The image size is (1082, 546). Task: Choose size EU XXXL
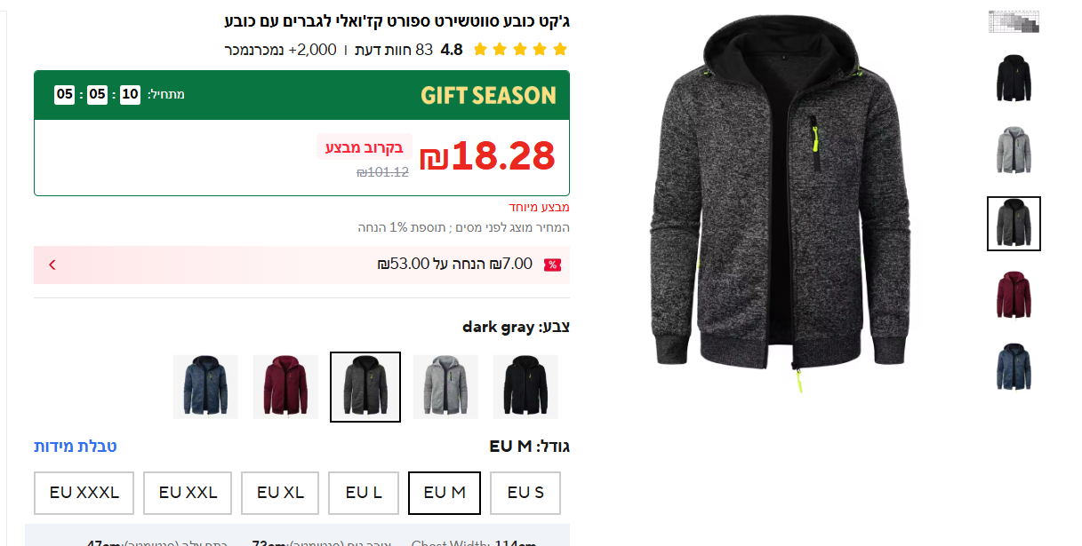click(84, 493)
